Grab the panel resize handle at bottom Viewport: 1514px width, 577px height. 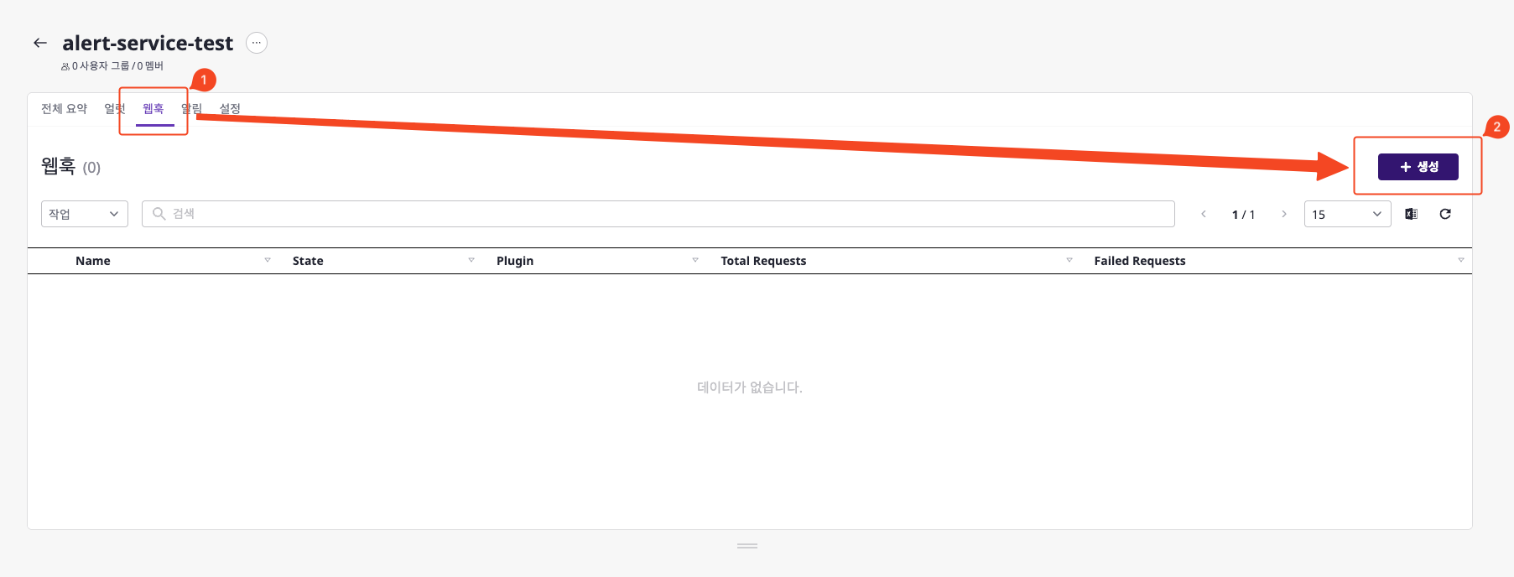[x=747, y=546]
